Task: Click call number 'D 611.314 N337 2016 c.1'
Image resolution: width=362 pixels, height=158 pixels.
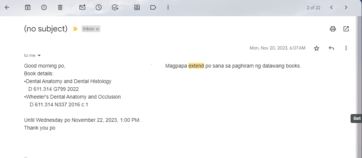Action: [59, 104]
